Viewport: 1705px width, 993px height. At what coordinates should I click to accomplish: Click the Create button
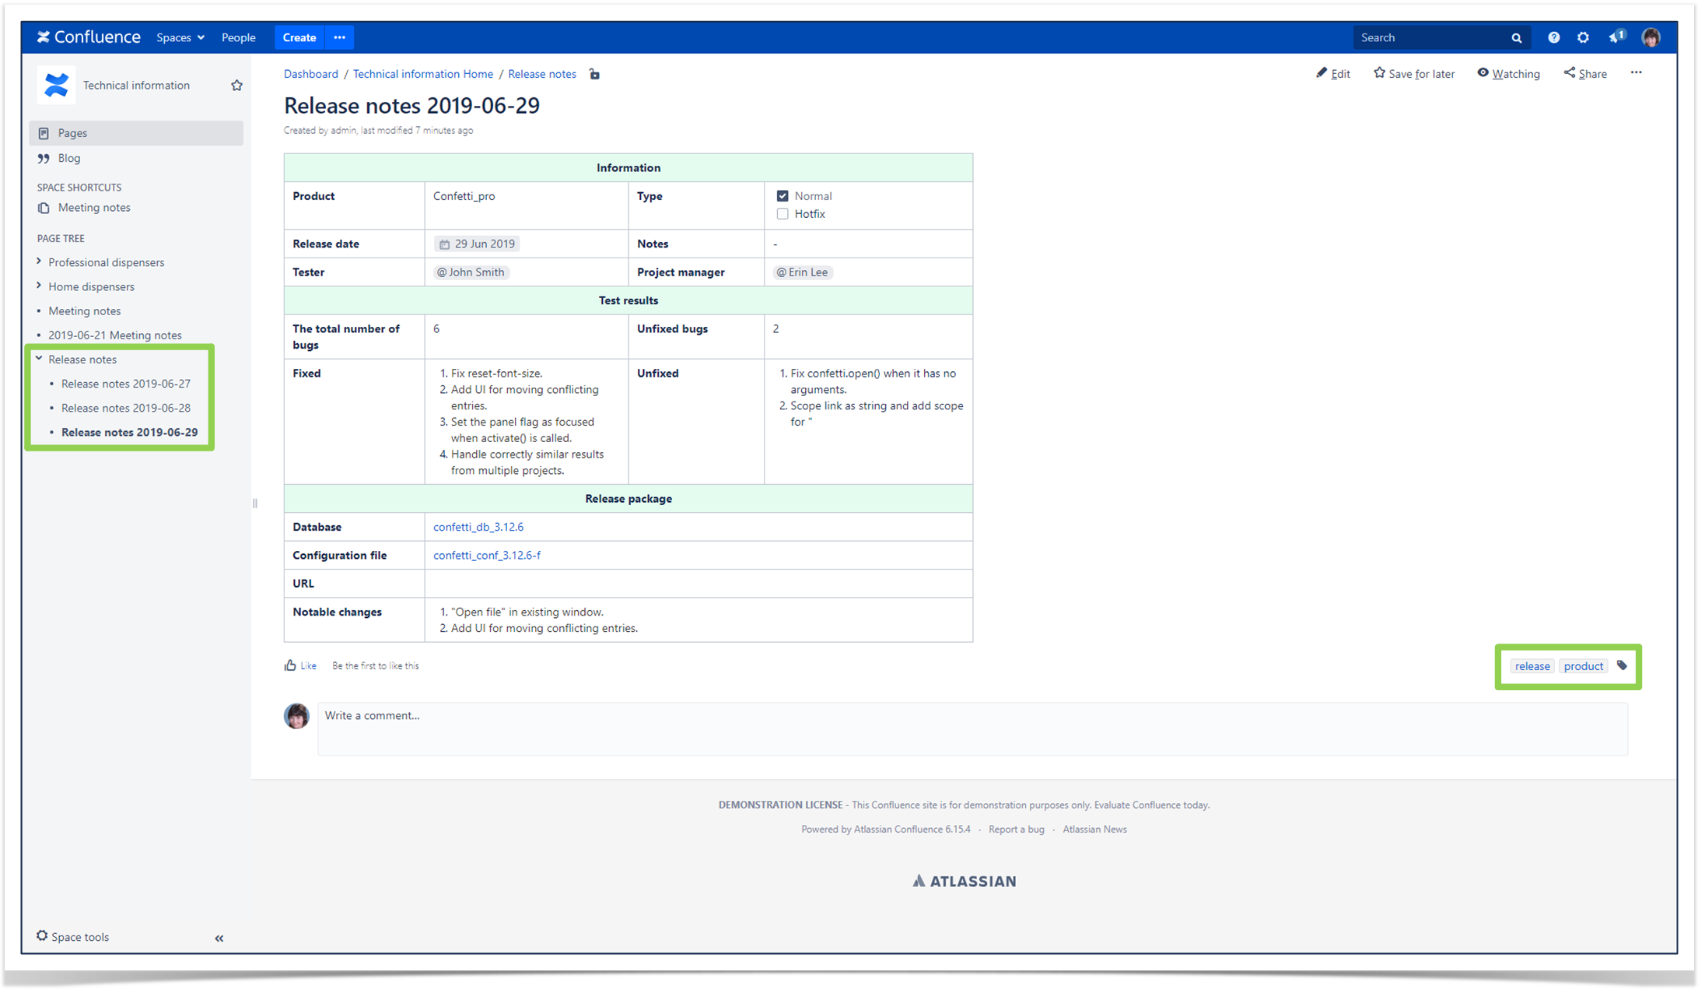point(299,37)
